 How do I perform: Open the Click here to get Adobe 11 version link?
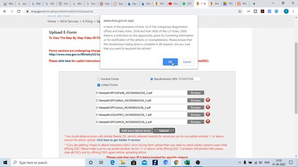118,140
